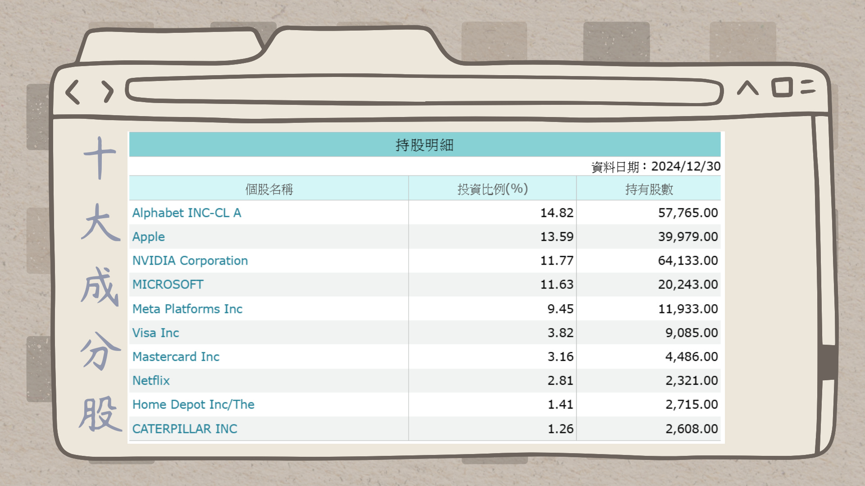Click the 個股名稱 column header
The image size is (865, 486).
click(x=269, y=189)
